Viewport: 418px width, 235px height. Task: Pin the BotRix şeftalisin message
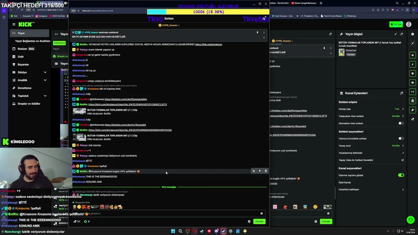260,171
